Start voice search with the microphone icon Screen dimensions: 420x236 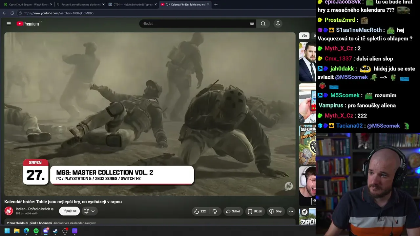click(x=278, y=24)
